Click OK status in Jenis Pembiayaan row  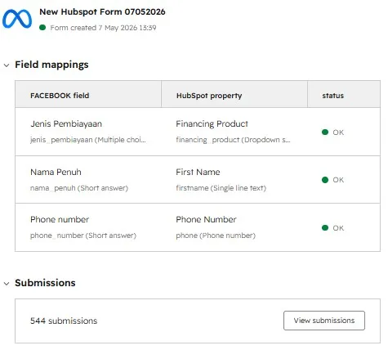(338, 132)
